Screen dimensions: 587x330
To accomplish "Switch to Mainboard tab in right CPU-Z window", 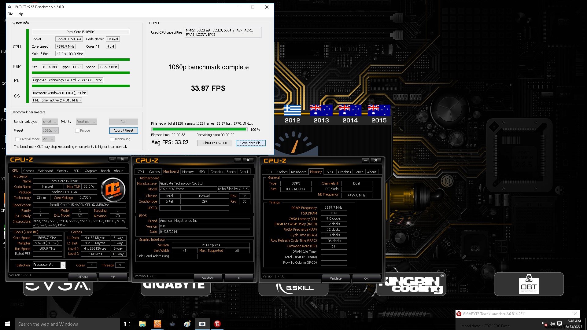I will pyautogui.click(x=299, y=172).
